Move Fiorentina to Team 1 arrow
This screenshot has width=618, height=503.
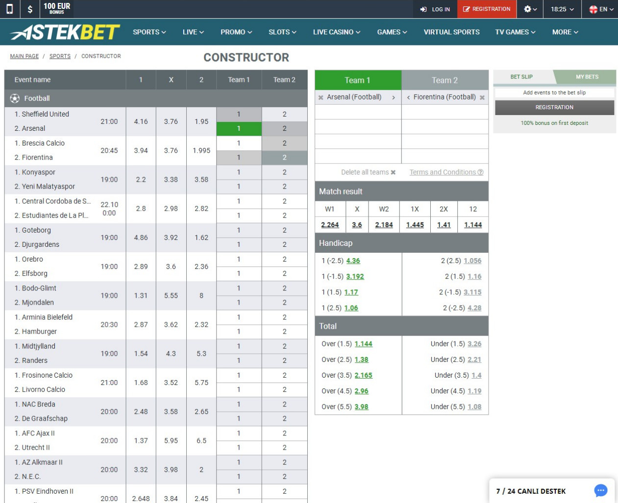coord(408,97)
